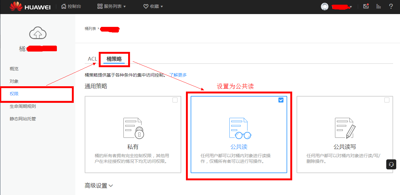Uncheck the 公共读 policy checkbox
400x195 pixels.
click(x=281, y=100)
